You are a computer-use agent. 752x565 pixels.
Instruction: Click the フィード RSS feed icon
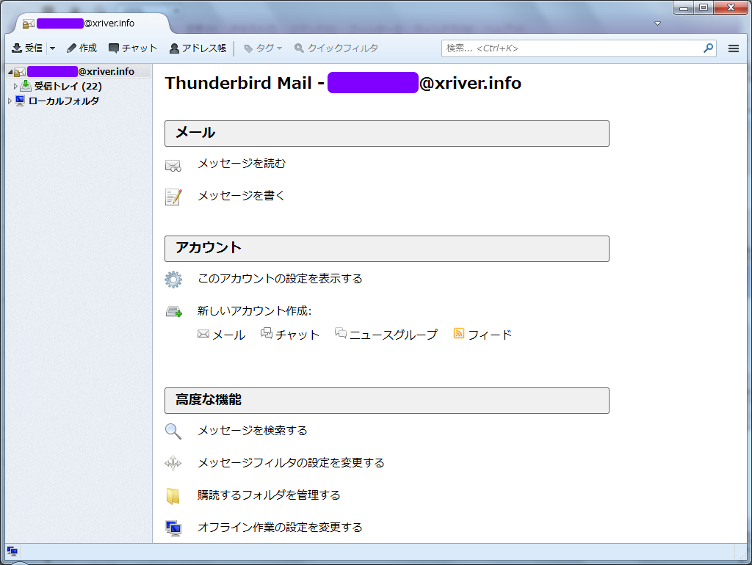(x=459, y=334)
